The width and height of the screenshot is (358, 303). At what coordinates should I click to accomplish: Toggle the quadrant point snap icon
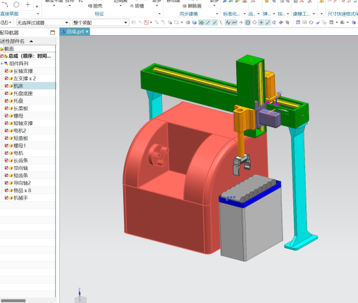(x=255, y=23)
